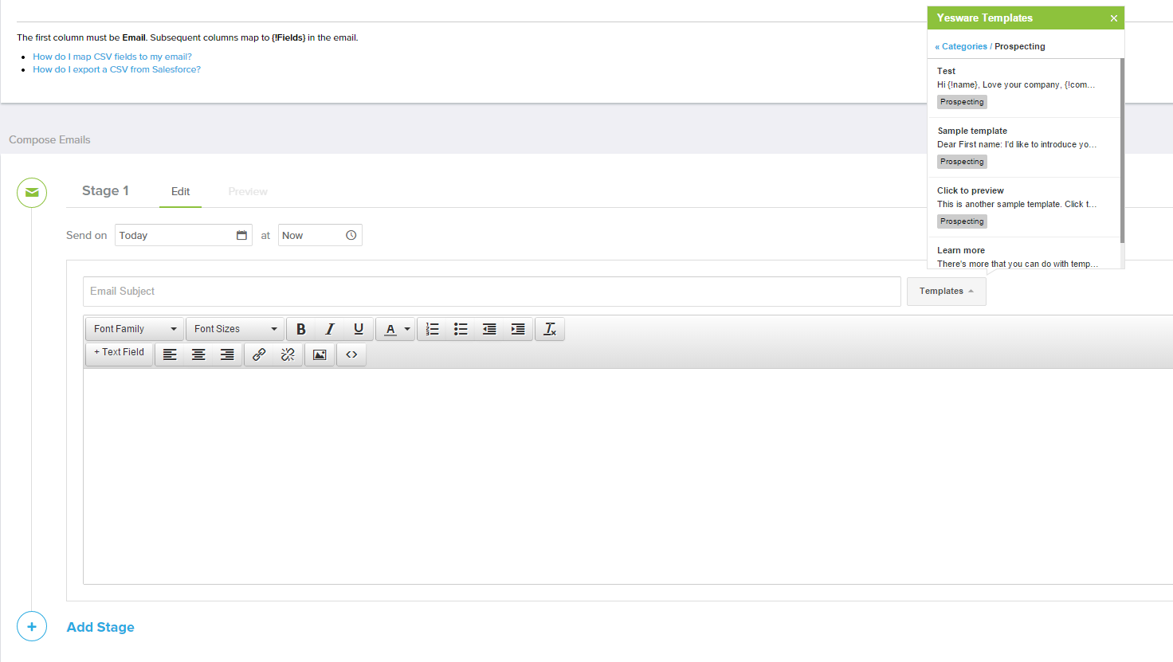Viewport: 1173px width, 662px height.
Task: Click the Add Stage link
Action: point(100,627)
